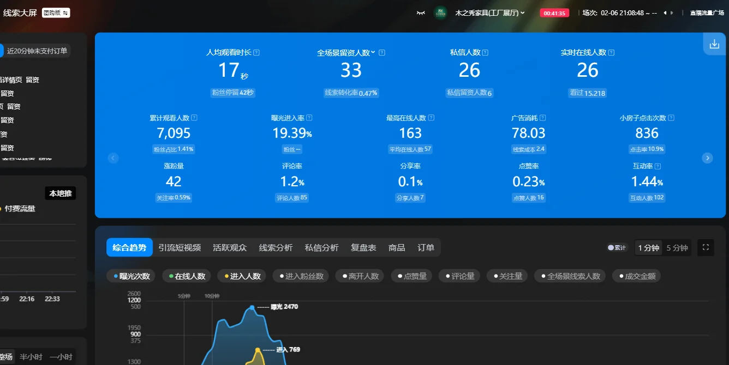The image size is (729, 365).
Task: Click the 本地推 button
Action: 60,193
